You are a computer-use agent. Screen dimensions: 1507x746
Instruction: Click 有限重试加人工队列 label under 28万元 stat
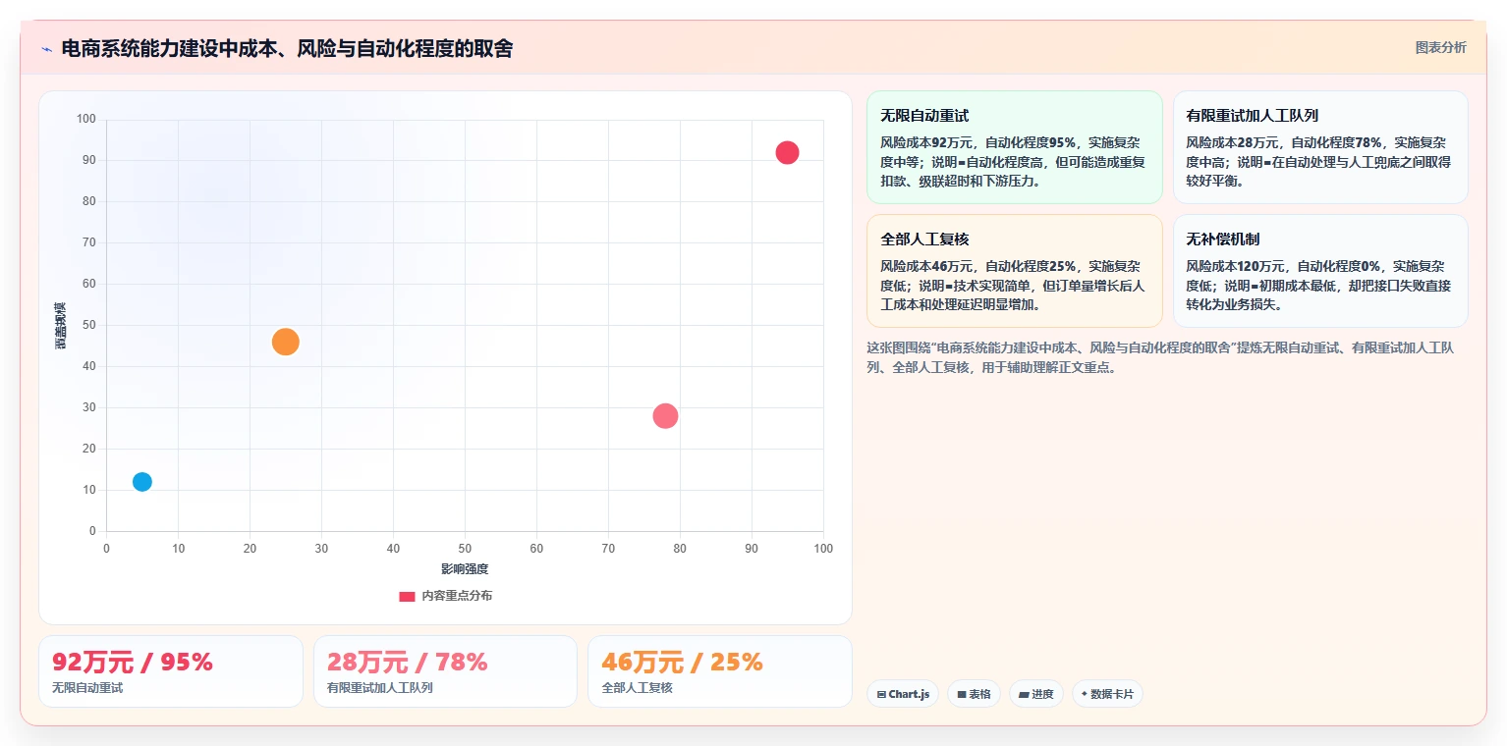pyautogui.click(x=380, y=688)
